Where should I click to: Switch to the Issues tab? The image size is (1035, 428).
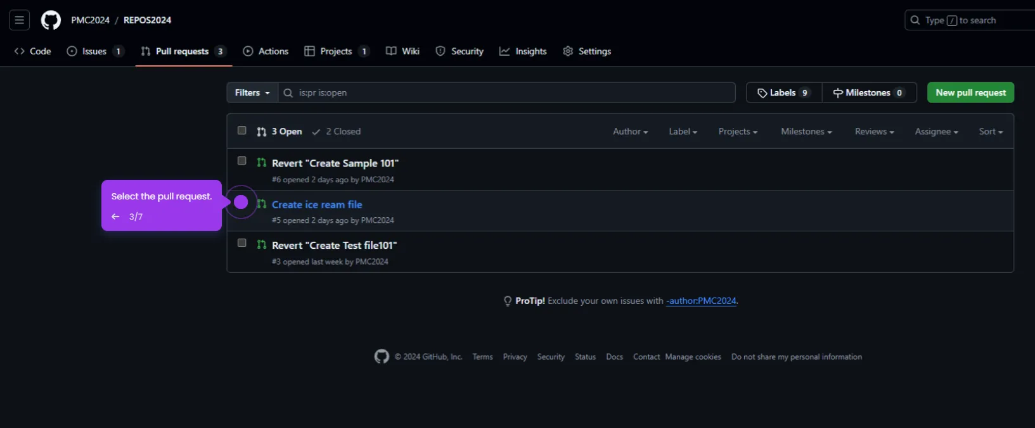click(95, 51)
